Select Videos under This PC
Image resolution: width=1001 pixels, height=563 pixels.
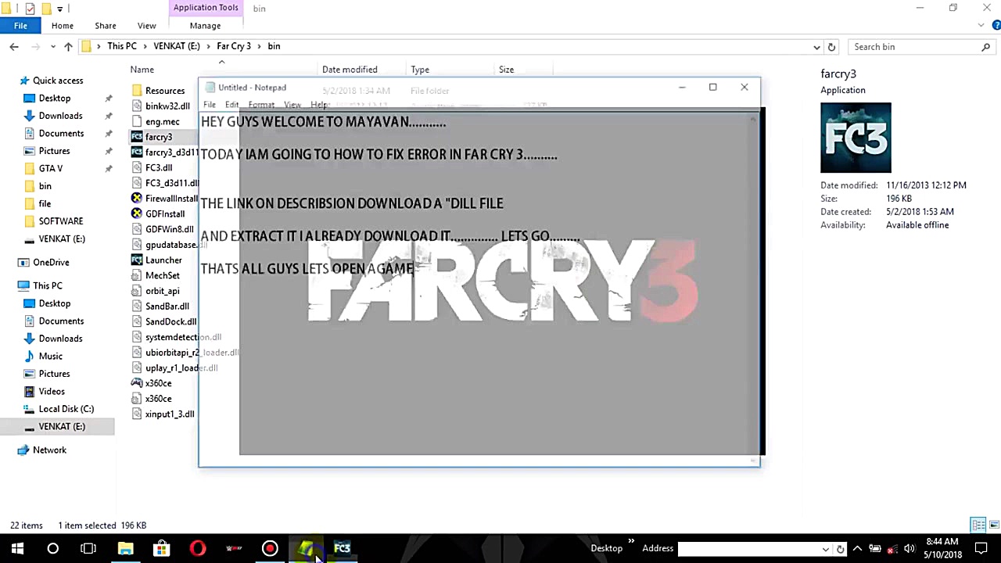tap(52, 391)
